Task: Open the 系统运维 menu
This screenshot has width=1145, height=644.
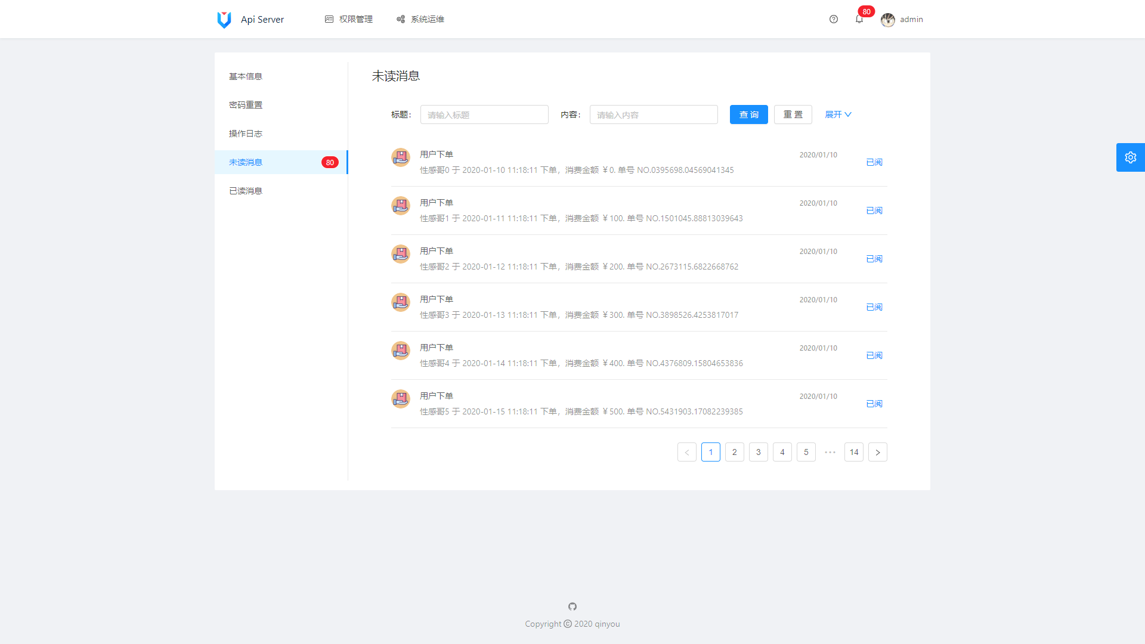Action: click(x=420, y=19)
